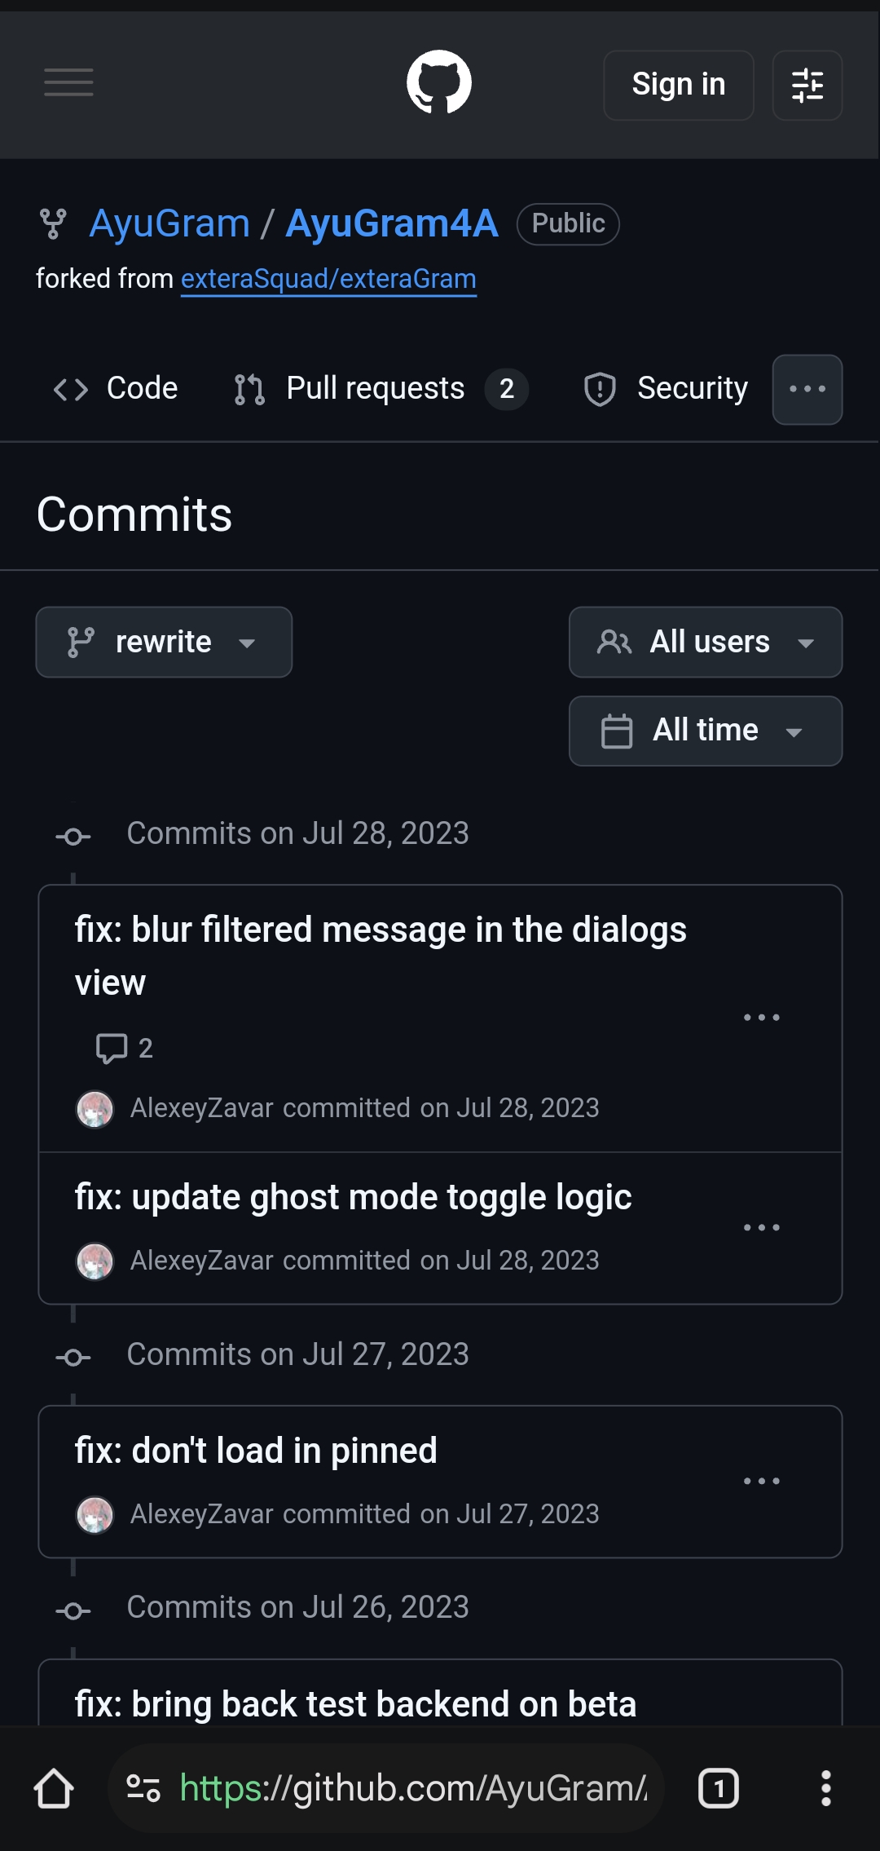Show options for don't load in pinned commit
The height and width of the screenshot is (1851, 880).
click(761, 1481)
